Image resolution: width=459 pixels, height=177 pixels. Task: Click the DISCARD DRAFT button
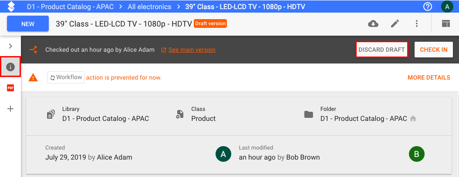(381, 50)
